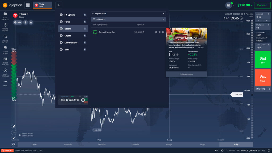This screenshot has height=153, width=272.
Task: Open the Total Portfolio sidebar icon
Action: [x=5, y=16]
